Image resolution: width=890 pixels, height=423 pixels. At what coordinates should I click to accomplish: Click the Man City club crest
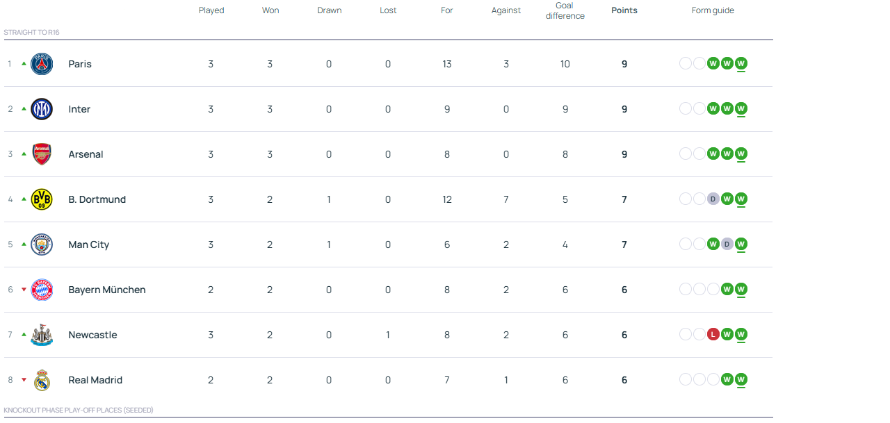[x=42, y=244]
